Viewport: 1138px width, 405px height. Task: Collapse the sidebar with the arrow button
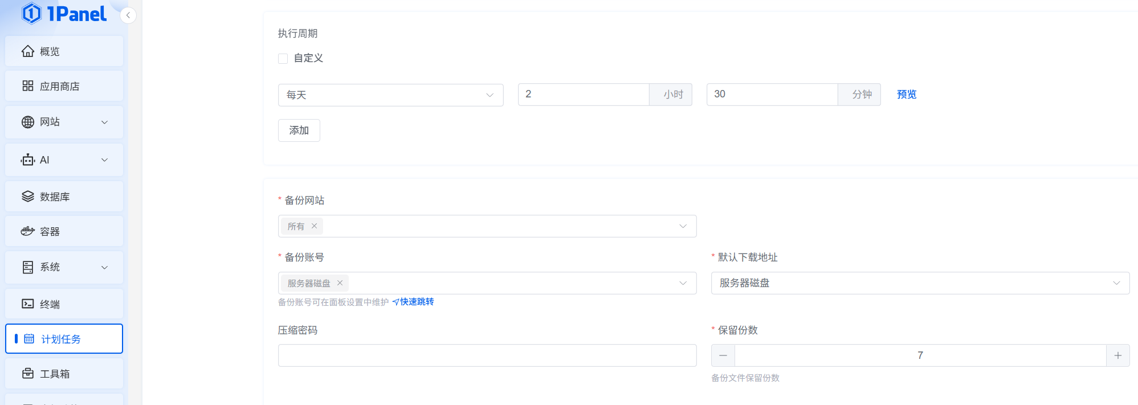pos(128,15)
